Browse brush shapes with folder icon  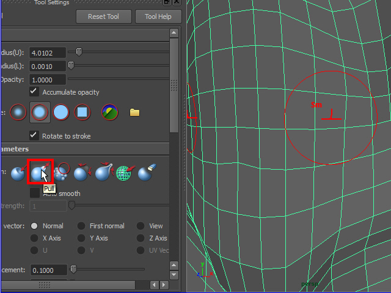[x=134, y=112]
